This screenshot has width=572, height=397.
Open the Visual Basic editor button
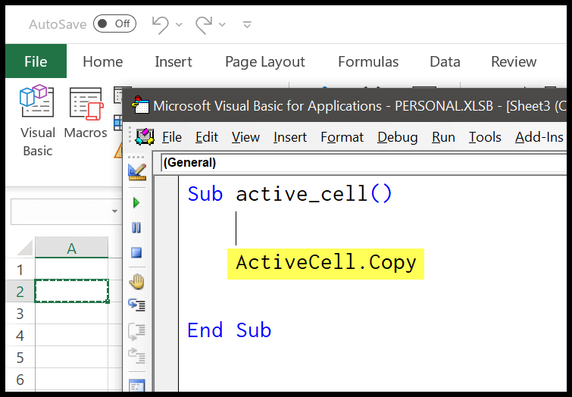pos(37,120)
